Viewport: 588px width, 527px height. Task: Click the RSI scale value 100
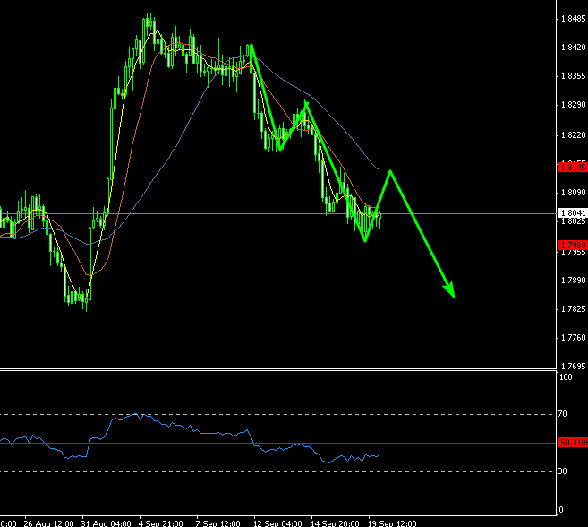566,377
